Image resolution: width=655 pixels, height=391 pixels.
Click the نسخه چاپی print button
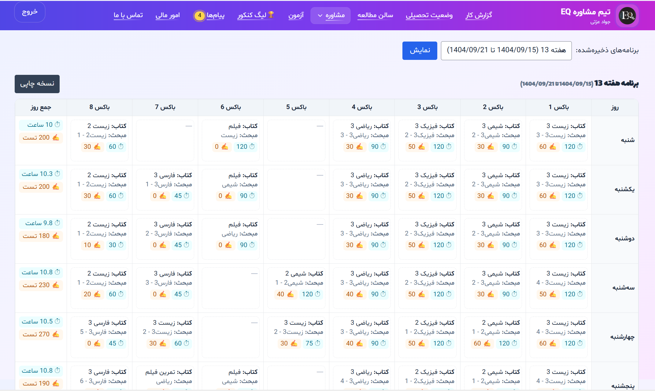coord(37,84)
